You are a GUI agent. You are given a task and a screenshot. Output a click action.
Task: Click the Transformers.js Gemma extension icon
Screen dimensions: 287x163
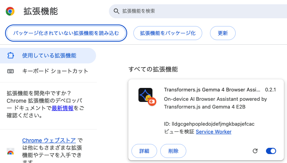(x=145, y=95)
